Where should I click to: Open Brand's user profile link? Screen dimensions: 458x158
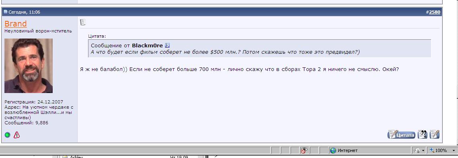(x=15, y=24)
